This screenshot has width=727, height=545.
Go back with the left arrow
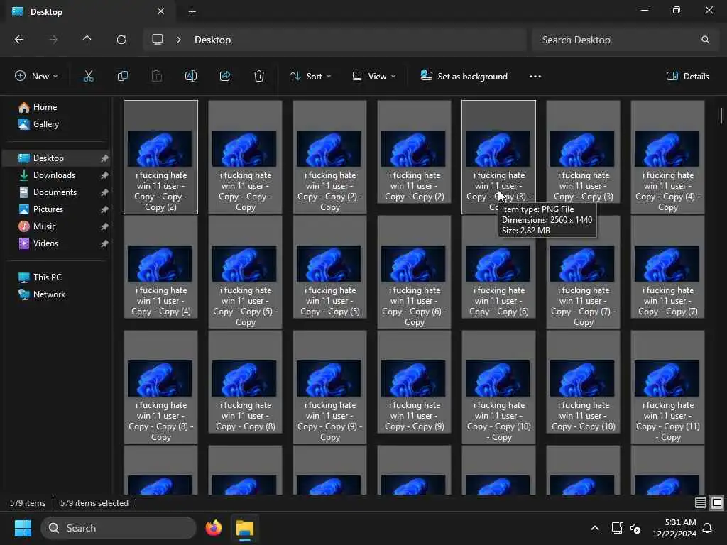point(19,40)
